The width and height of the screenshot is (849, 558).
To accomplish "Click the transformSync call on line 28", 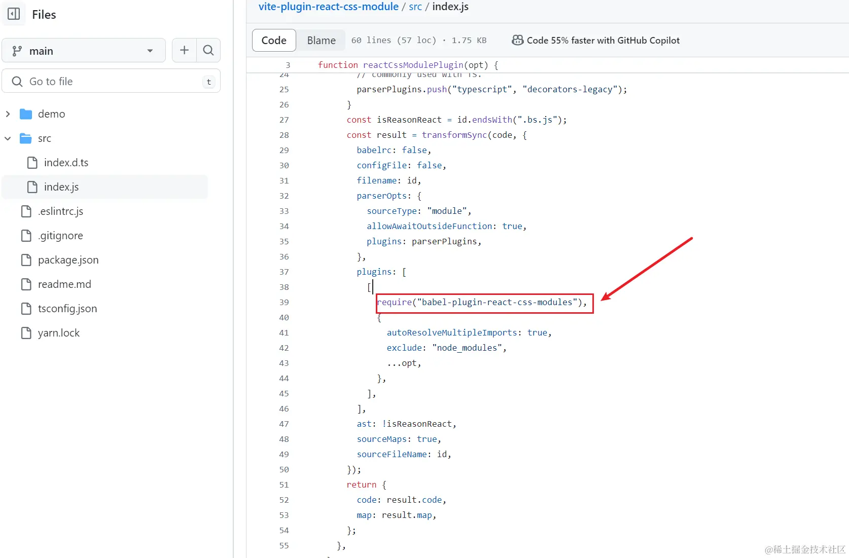I will point(454,135).
